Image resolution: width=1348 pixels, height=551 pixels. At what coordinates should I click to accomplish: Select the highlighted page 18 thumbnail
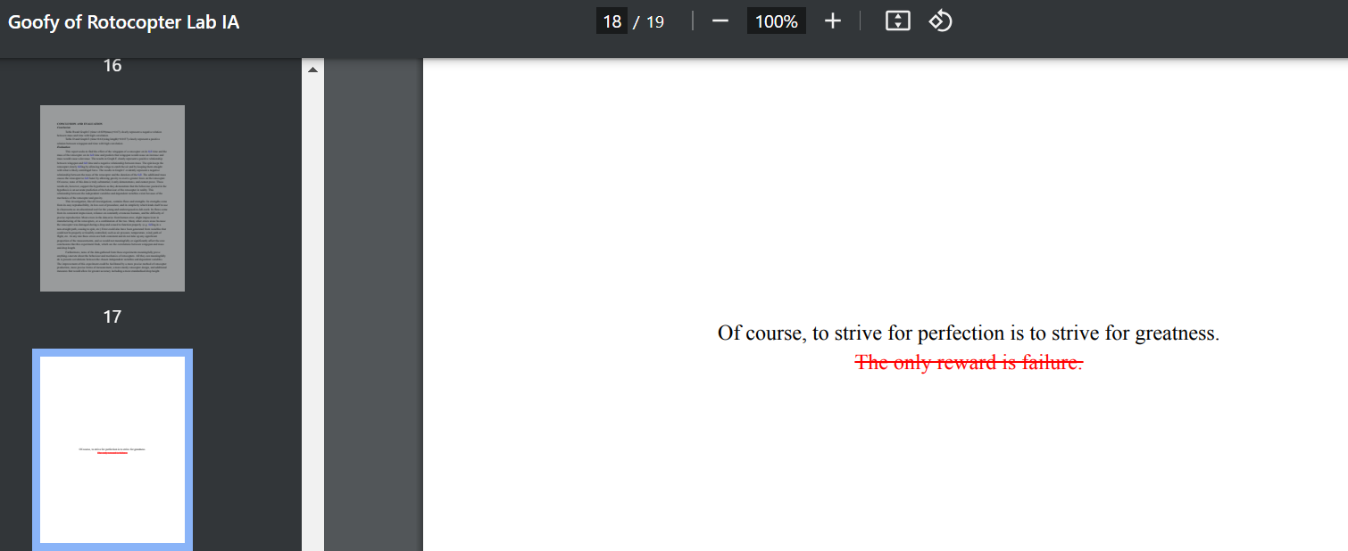click(x=112, y=449)
